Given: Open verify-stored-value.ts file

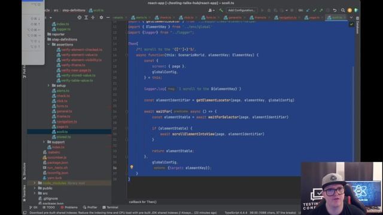Looking at the screenshot, I should point(78,75).
